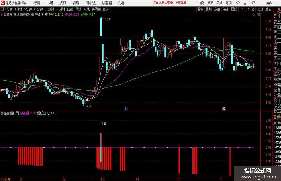Switch to 周线 period tab
This screenshot has width=281, height=181.
pyautogui.click(x=79, y=9)
